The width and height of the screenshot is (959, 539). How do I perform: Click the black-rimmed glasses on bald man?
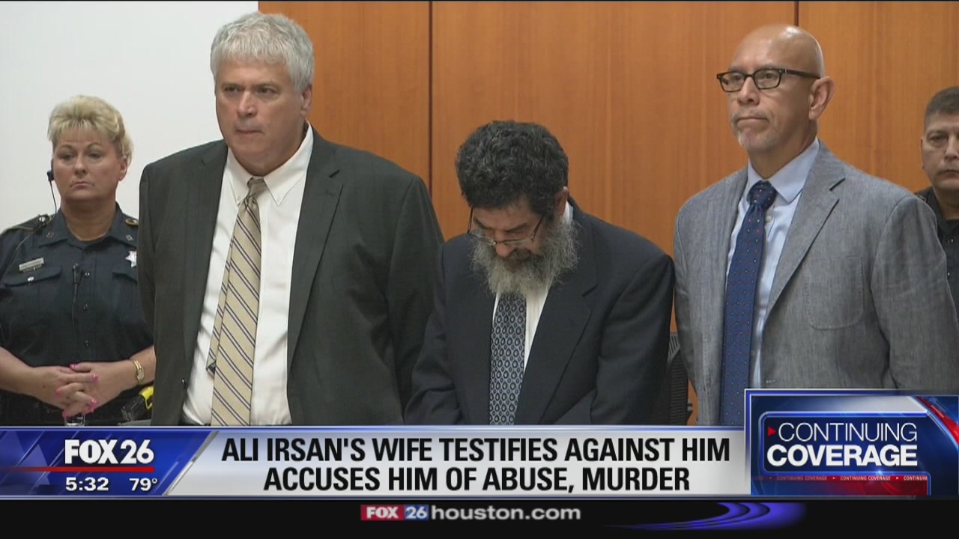coord(764,79)
